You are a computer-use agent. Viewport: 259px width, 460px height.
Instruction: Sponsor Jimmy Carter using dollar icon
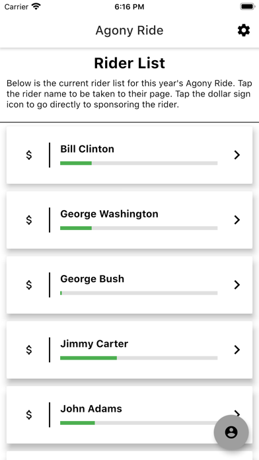[29, 350]
